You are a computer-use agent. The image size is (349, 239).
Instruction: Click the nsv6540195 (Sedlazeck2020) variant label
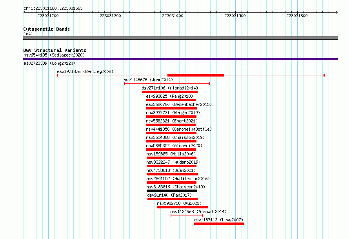54,55
